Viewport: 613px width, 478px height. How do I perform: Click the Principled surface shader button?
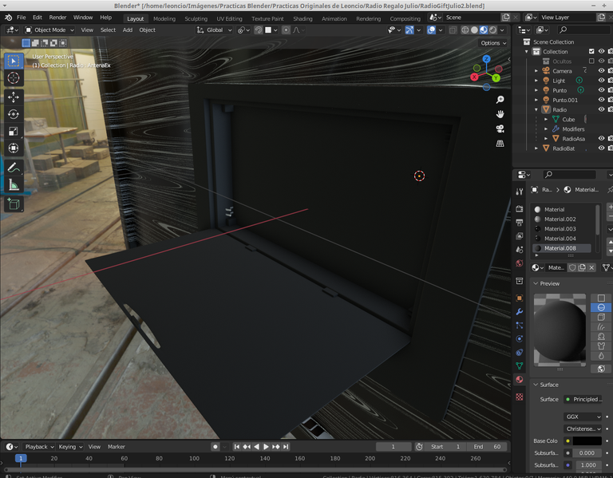click(583, 399)
